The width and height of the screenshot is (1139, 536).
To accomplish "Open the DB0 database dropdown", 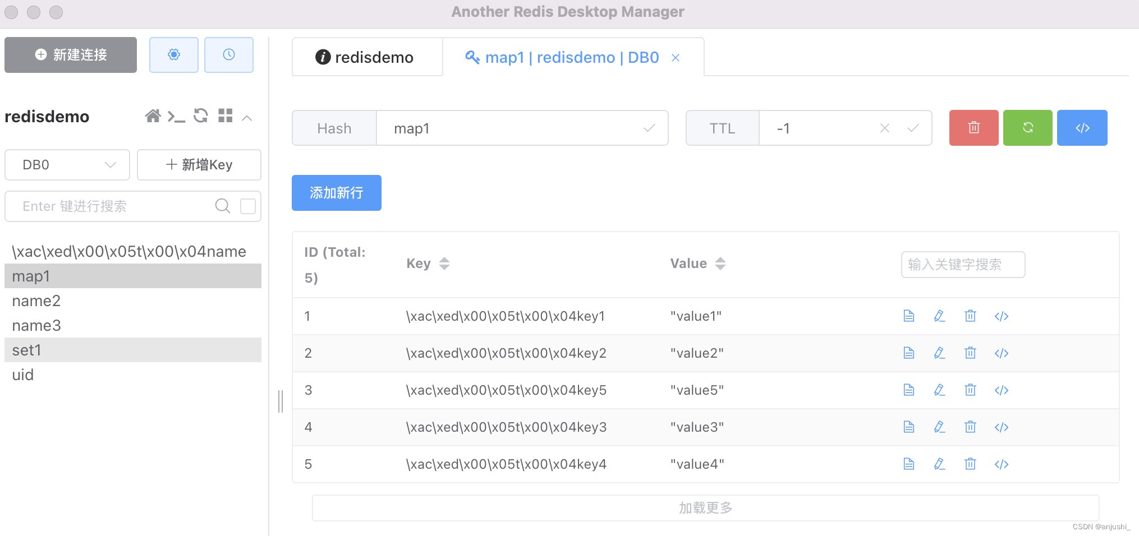I will pos(67,164).
